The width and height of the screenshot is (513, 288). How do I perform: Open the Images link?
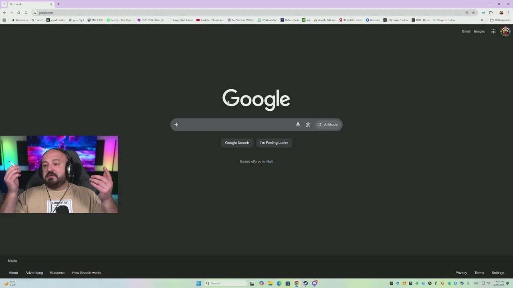point(479,31)
